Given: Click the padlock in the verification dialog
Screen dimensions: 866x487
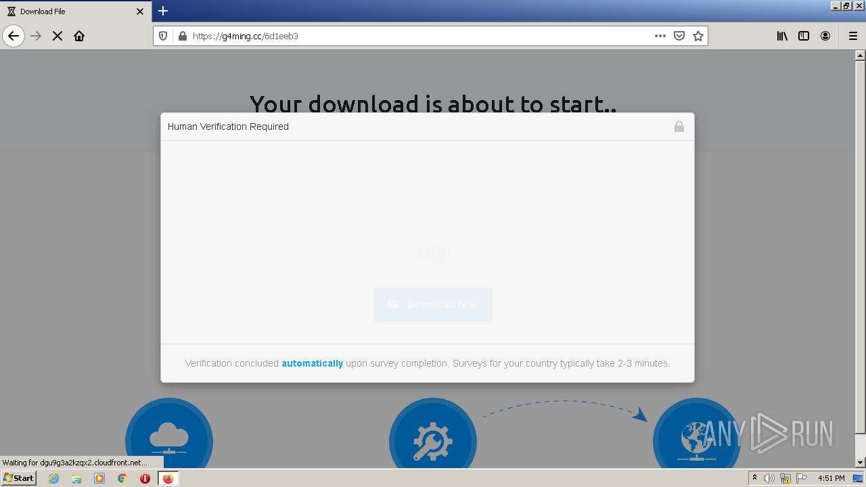Looking at the screenshot, I should pyautogui.click(x=679, y=126).
